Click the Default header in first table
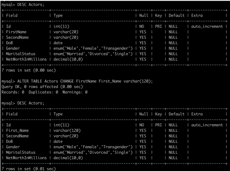Screen dimensions: 230x171 click(176, 16)
